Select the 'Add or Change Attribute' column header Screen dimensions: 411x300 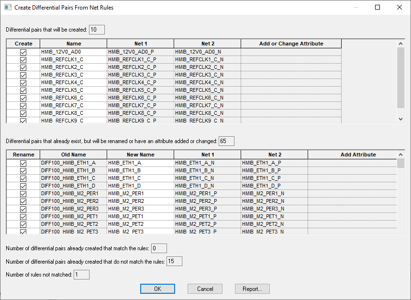click(291, 44)
